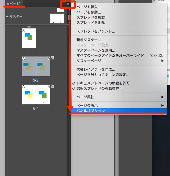Image resolution: width=170 pixels, height=176 pixels.
Task: Toggle 選択スプレッドの移動を許可 check item
Action: click(119, 88)
